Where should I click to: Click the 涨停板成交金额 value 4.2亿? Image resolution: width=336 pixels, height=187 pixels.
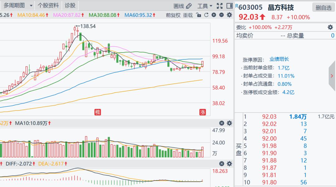[288, 92]
